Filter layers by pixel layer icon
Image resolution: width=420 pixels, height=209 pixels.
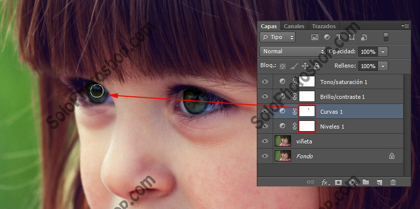(x=315, y=37)
